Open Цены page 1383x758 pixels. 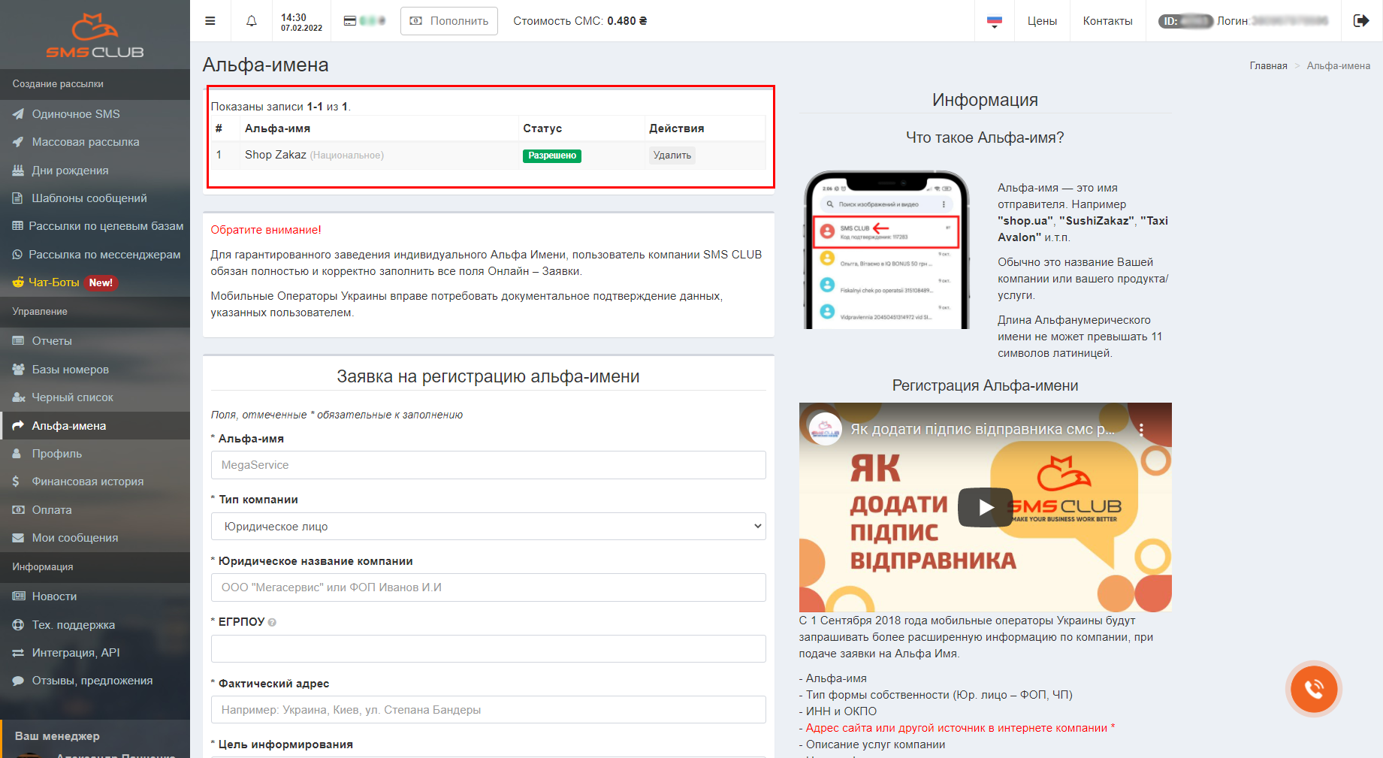[1042, 21]
